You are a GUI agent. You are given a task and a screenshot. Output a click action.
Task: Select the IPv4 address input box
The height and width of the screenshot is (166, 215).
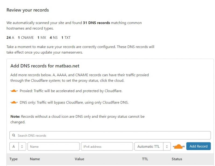pos(107,146)
